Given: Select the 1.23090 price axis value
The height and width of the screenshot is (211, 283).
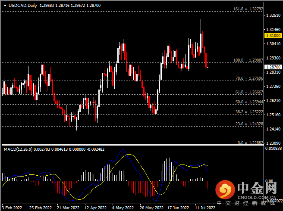Looking at the screenshot, I should [x=274, y=143].
